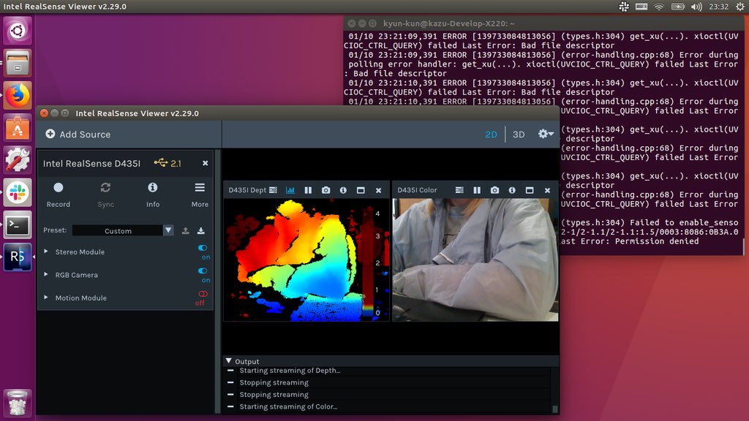Upload a preset file icon

[185, 230]
